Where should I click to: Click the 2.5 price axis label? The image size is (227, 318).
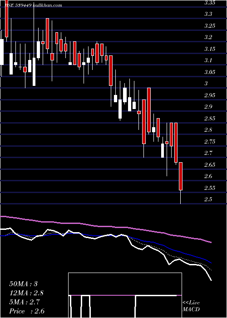[x=208, y=199]
